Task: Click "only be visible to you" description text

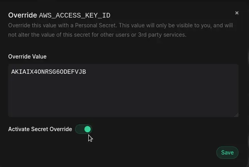Action: click(x=181, y=25)
